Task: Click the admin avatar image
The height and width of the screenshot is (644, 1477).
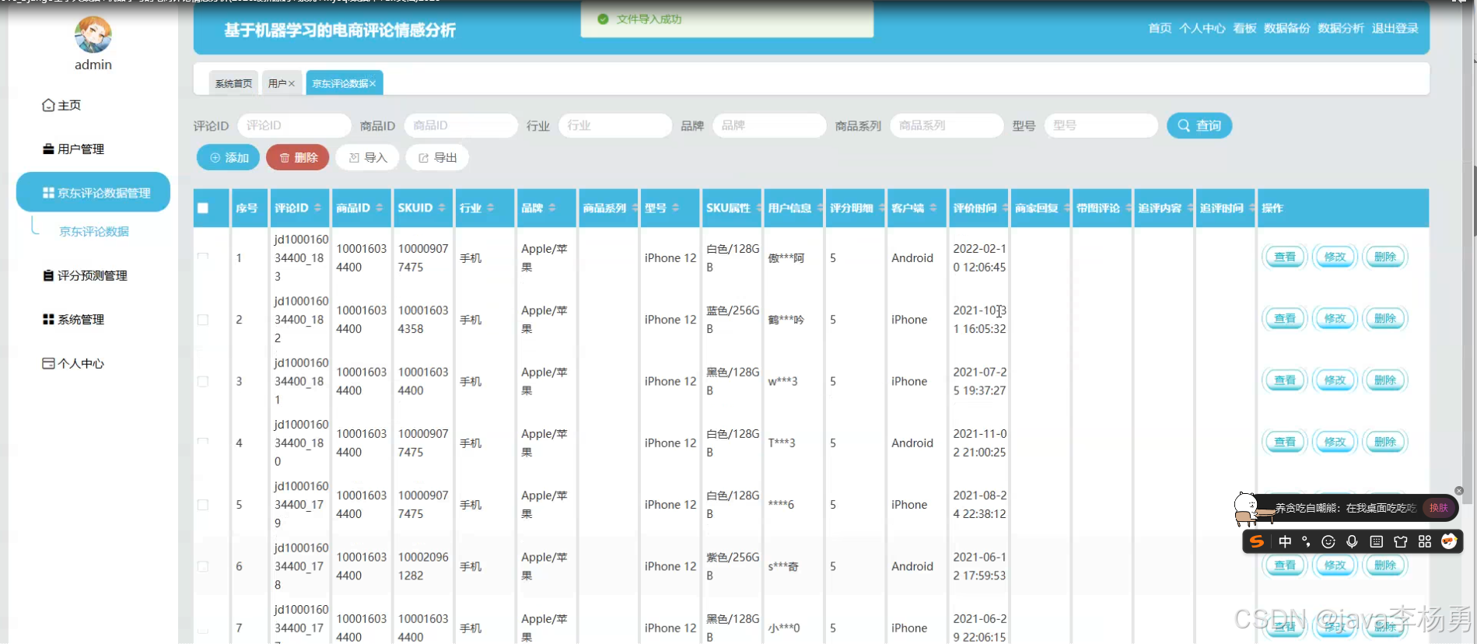Action: [x=93, y=35]
